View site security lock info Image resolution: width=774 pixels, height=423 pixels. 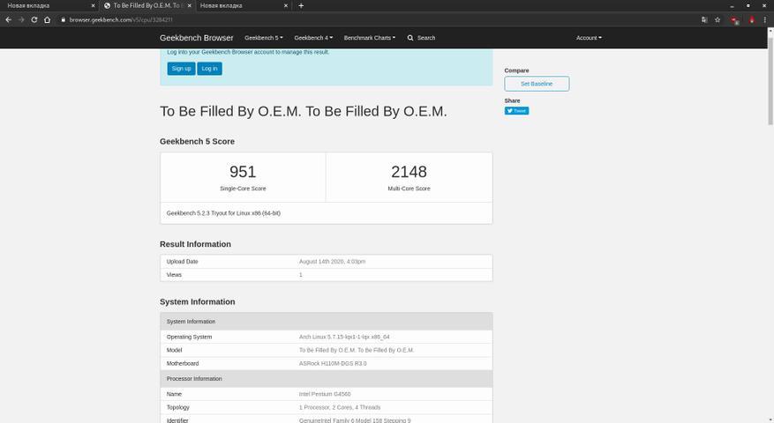64,19
